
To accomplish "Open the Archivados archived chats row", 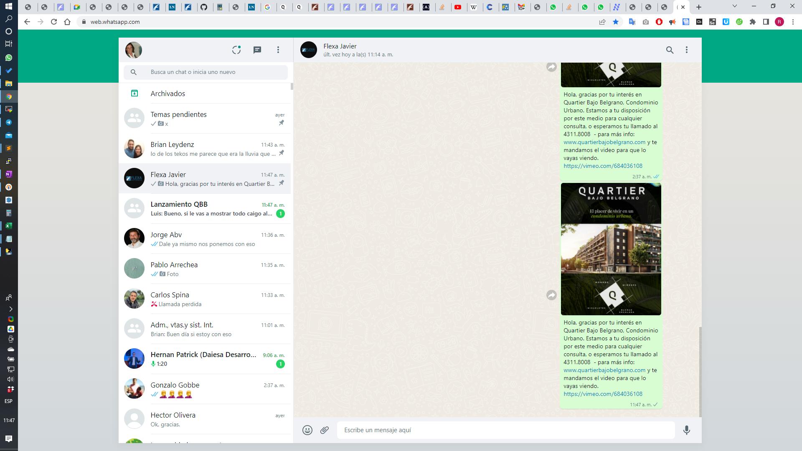I will click(x=205, y=93).
